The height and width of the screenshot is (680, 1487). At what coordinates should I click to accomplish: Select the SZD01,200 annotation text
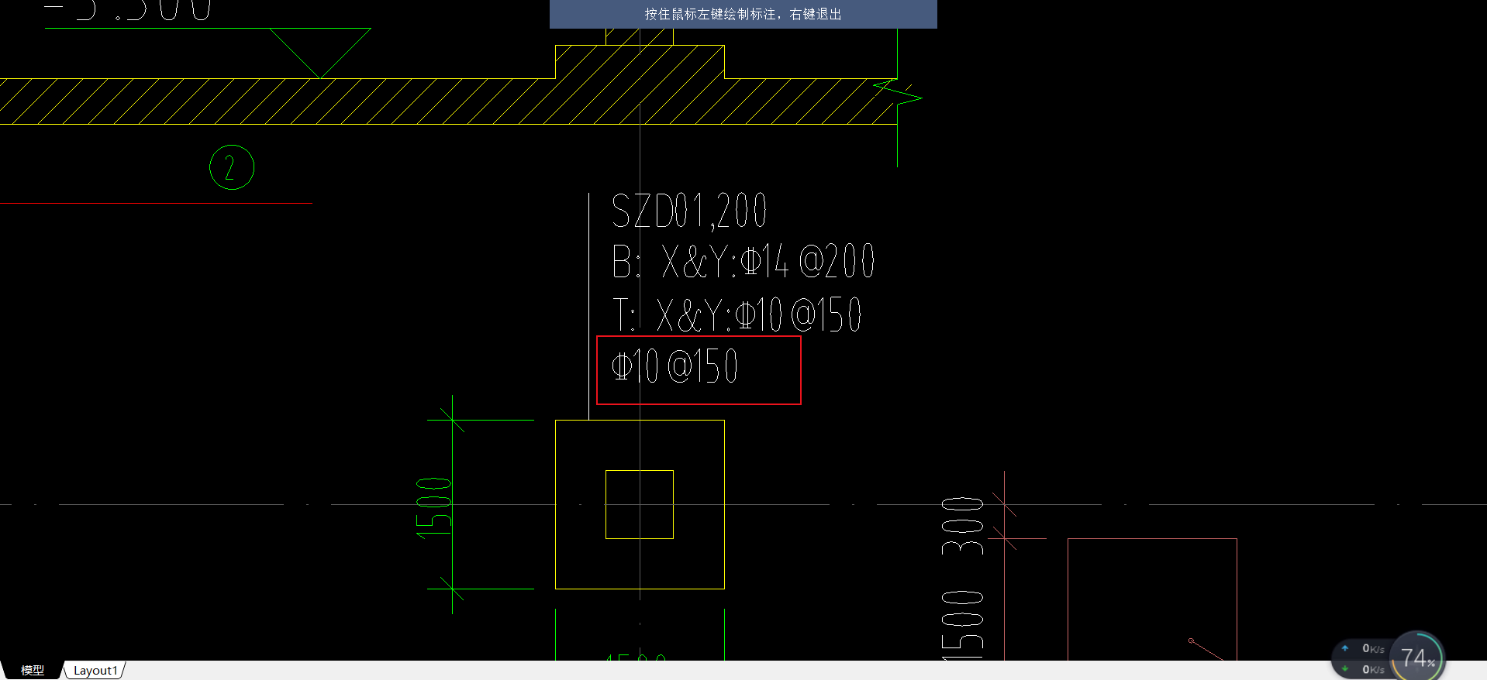click(x=689, y=211)
